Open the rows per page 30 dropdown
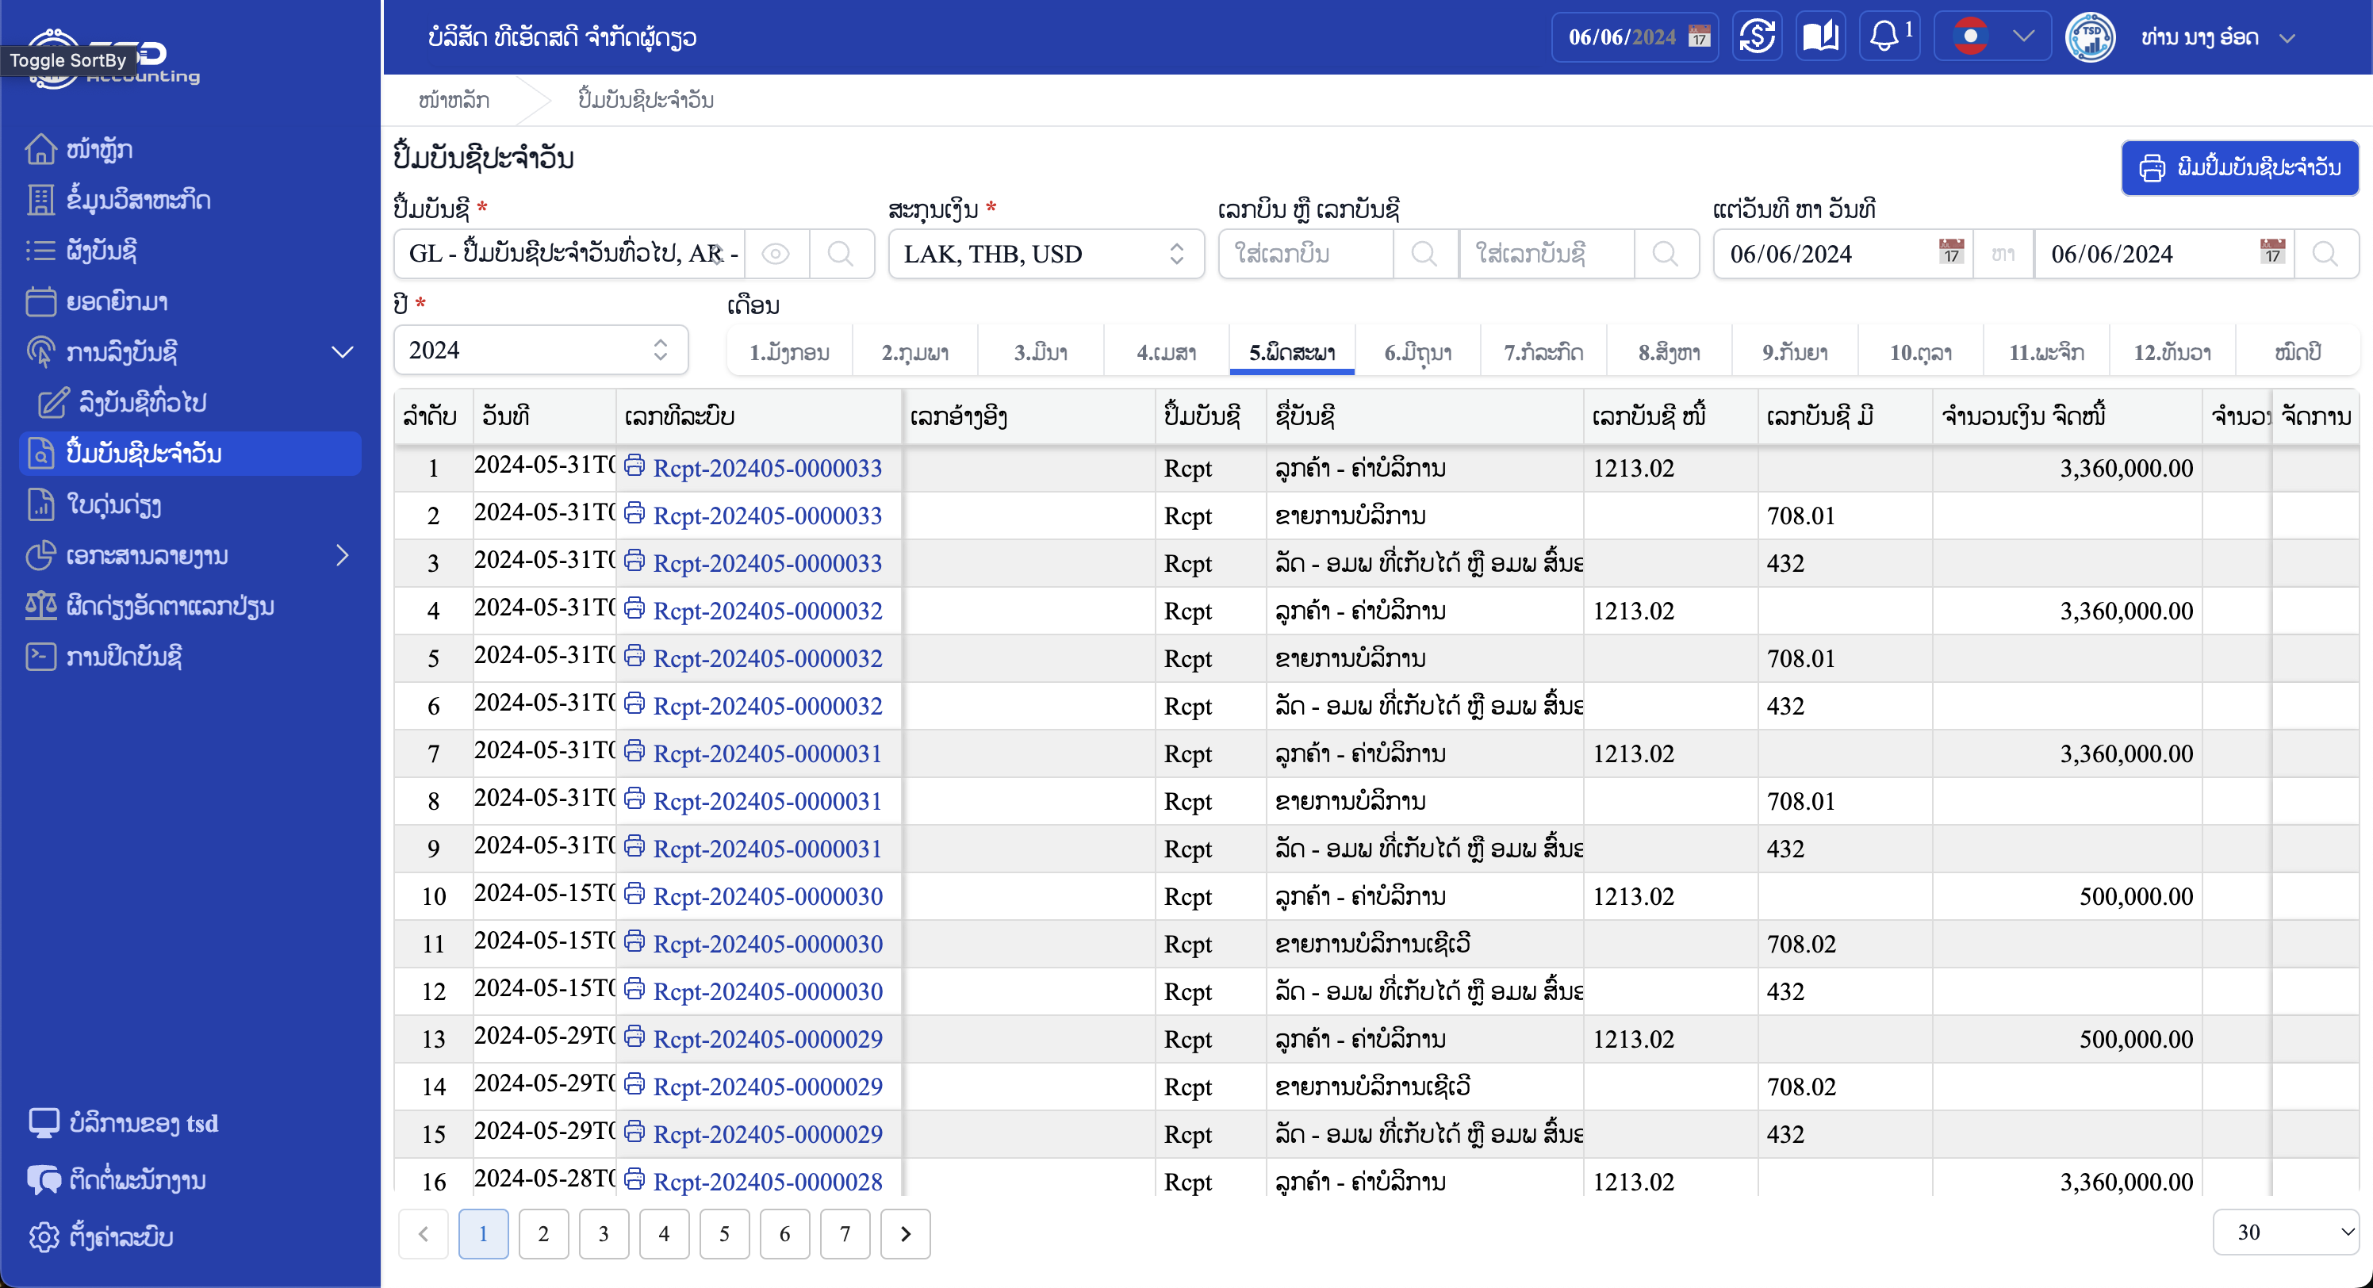 click(2288, 1232)
